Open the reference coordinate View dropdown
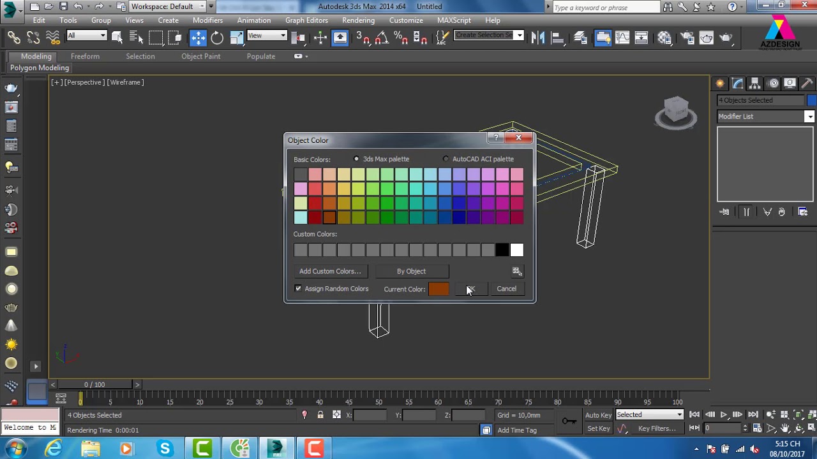The height and width of the screenshot is (459, 817). [267, 36]
